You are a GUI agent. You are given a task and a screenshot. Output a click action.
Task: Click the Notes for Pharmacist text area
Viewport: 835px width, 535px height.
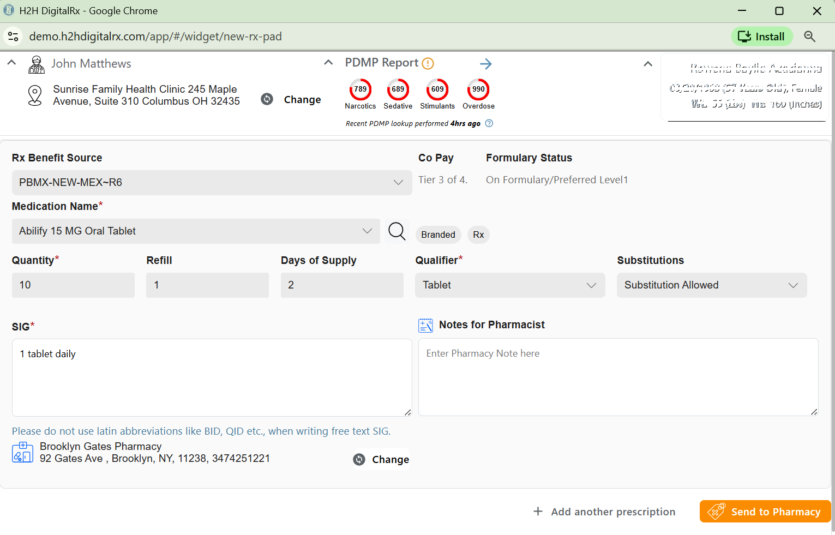tap(618, 377)
